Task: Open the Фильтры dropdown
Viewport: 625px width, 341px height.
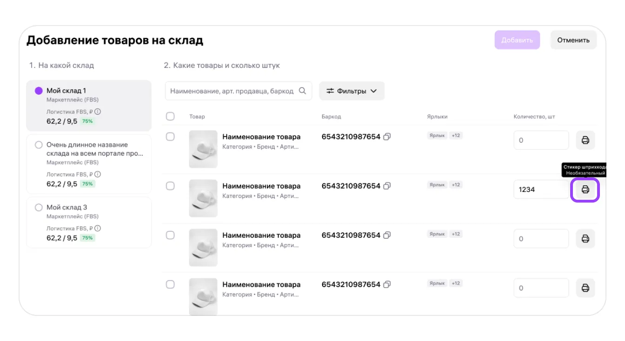Action: 352,91
